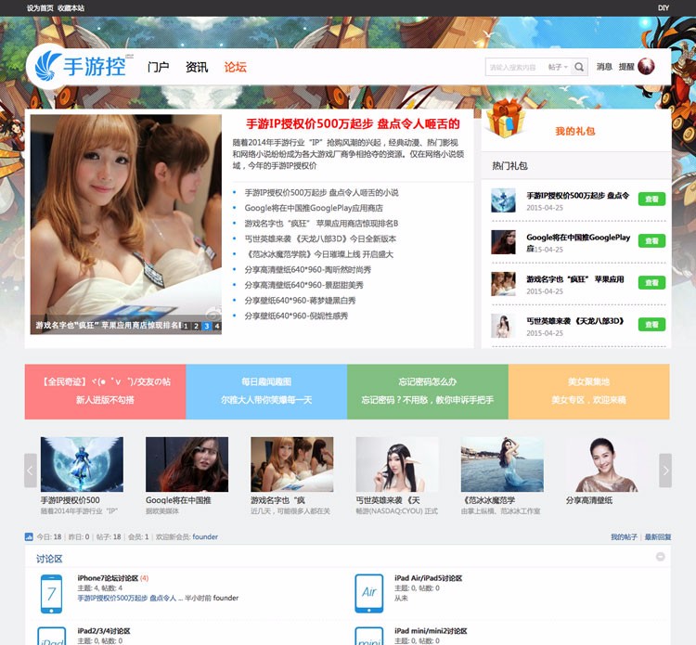Click the forum statistics chart icon

pyautogui.click(x=29, y=536)
